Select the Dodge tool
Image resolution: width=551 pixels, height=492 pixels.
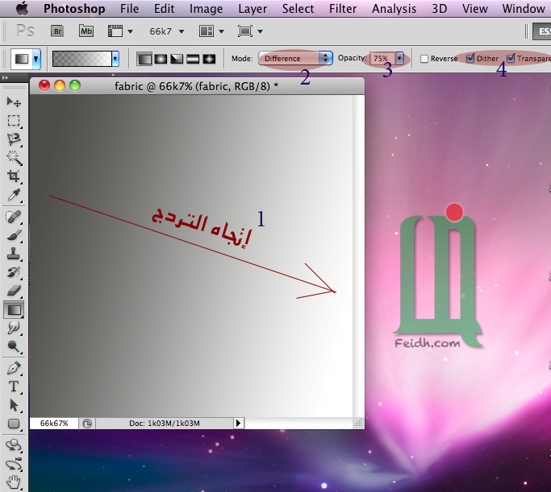pyautogui.click(x=14, y=346)
